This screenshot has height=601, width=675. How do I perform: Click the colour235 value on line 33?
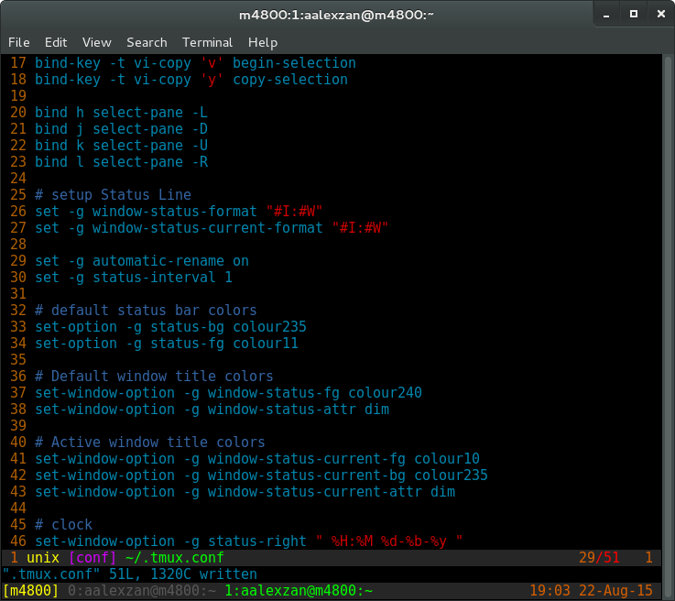(x=269, y=327)
